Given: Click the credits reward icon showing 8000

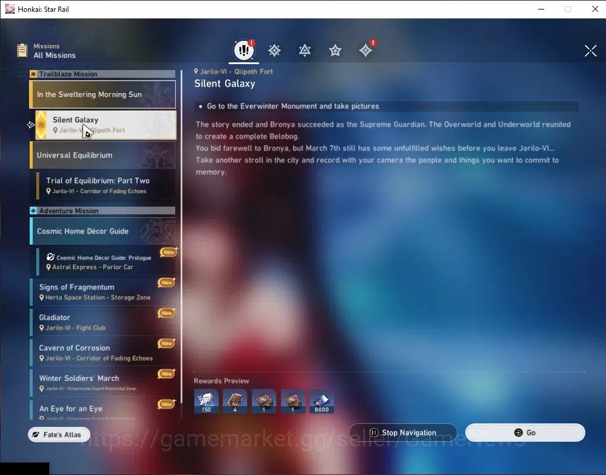Looking at the screenshot, I should [321, 401].
